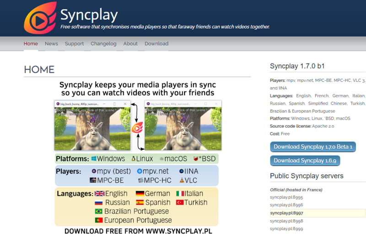Navigate to the Download tab
The width and height of the screenshot is (366, 237).
coord(156,43)
